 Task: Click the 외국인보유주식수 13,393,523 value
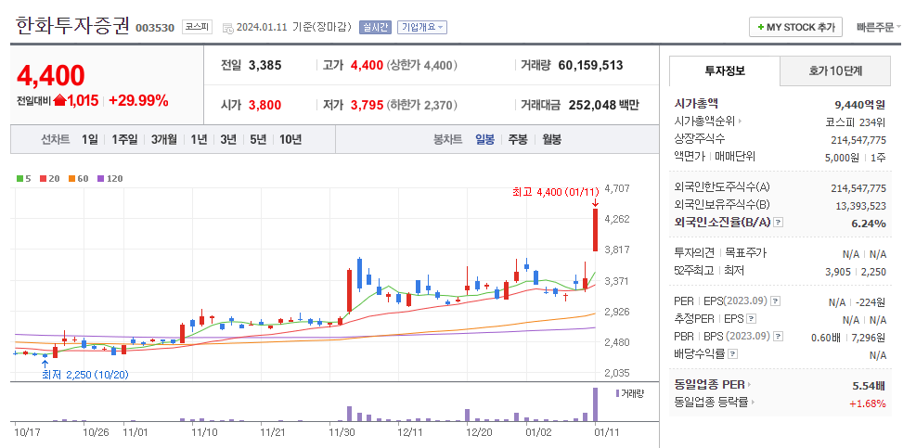click(861, 206)
